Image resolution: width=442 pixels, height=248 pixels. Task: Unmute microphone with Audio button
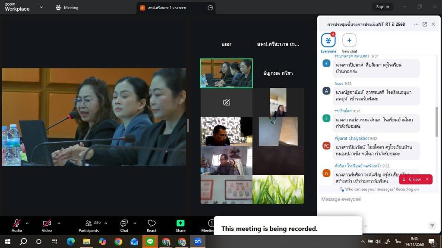(17, 225)
